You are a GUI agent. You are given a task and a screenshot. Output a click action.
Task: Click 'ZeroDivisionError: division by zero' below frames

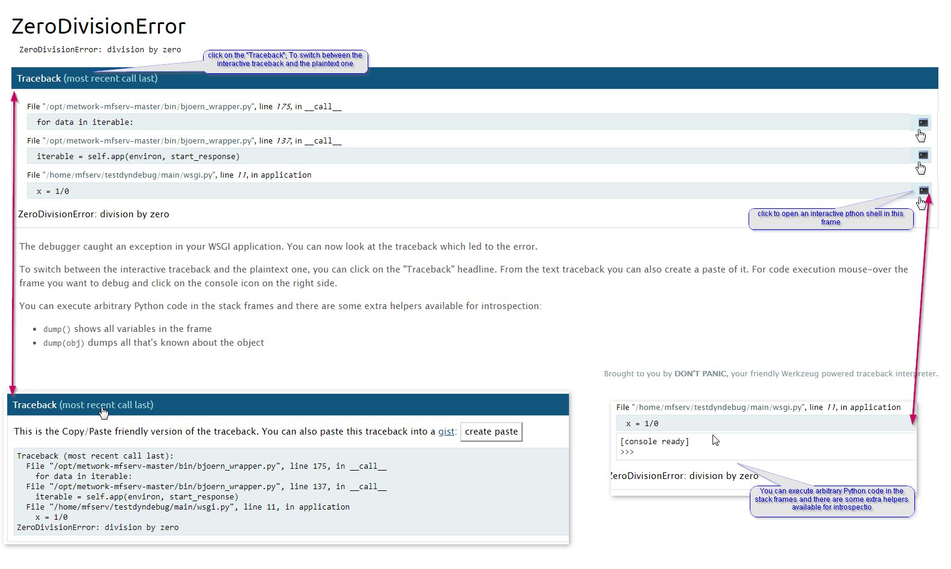pos(94,214)
